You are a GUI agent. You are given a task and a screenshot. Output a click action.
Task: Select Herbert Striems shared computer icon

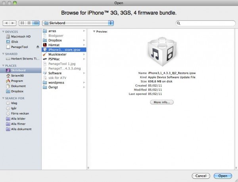[8, 59]
